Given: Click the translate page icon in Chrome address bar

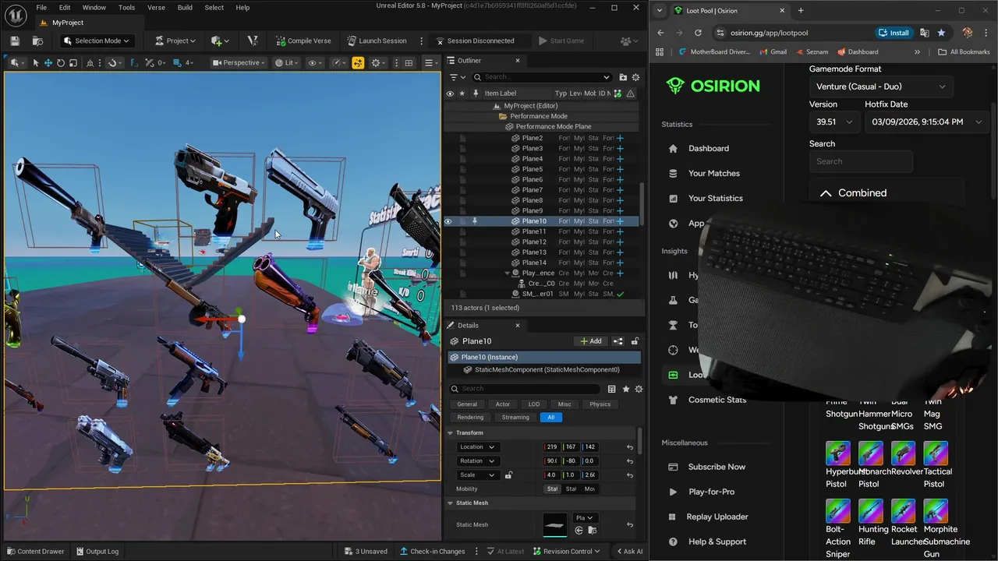Looking at the screenshot, I should coord(924,33).
